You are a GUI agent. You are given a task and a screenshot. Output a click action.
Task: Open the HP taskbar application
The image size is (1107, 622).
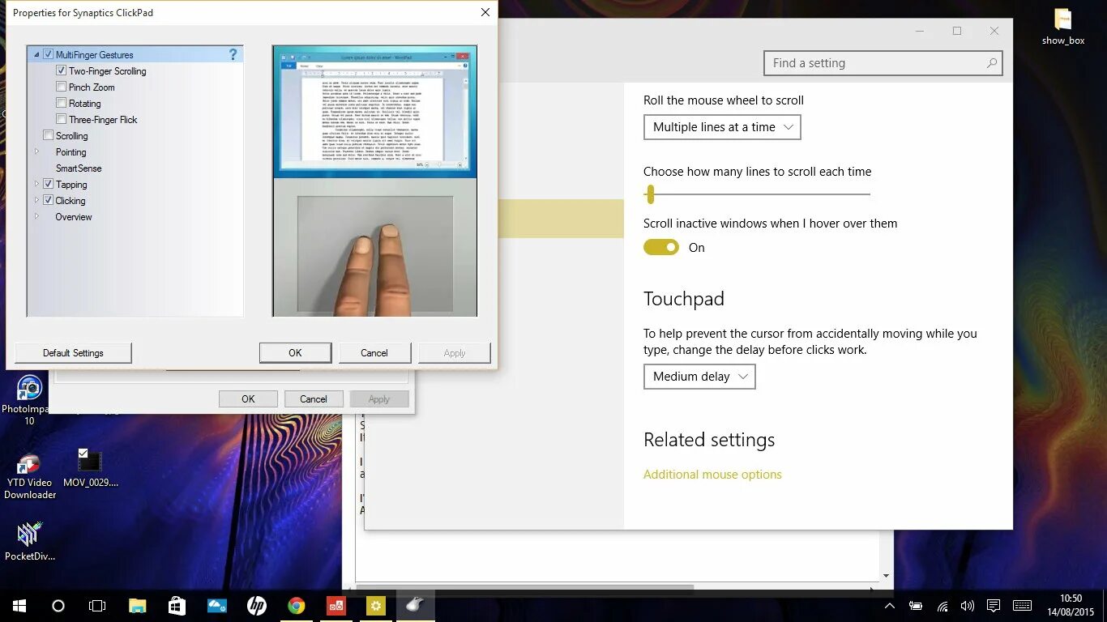256,606
